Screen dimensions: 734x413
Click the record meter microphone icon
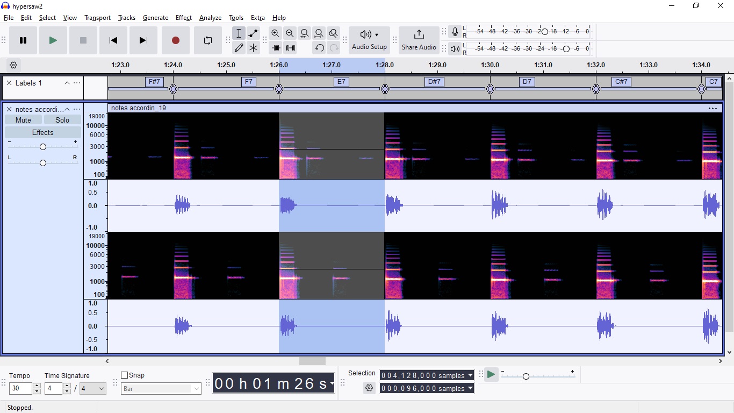point(455,32)
